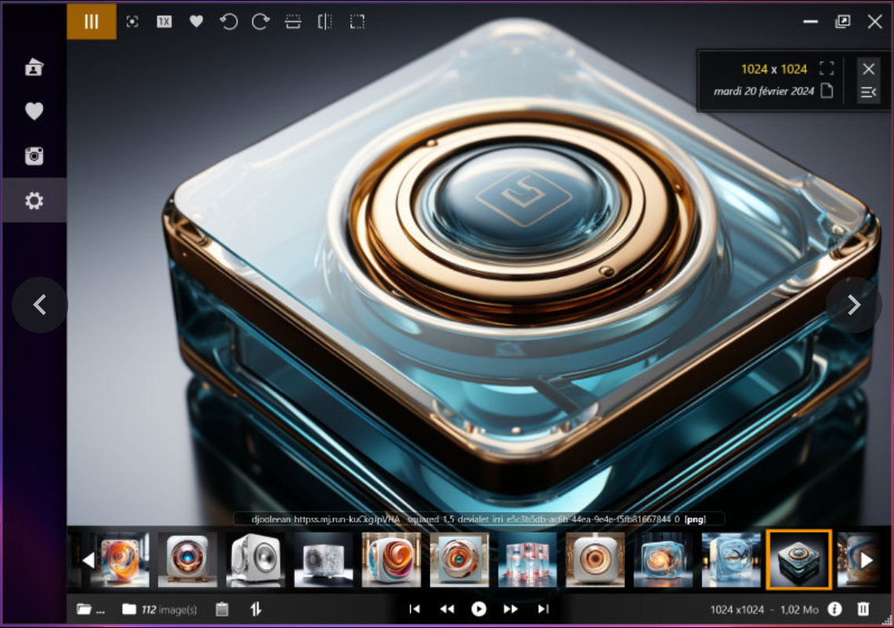Click the center focus icon in toolbar
The image size is (894, 628).
pyautogui.click(x=133, y=22)
